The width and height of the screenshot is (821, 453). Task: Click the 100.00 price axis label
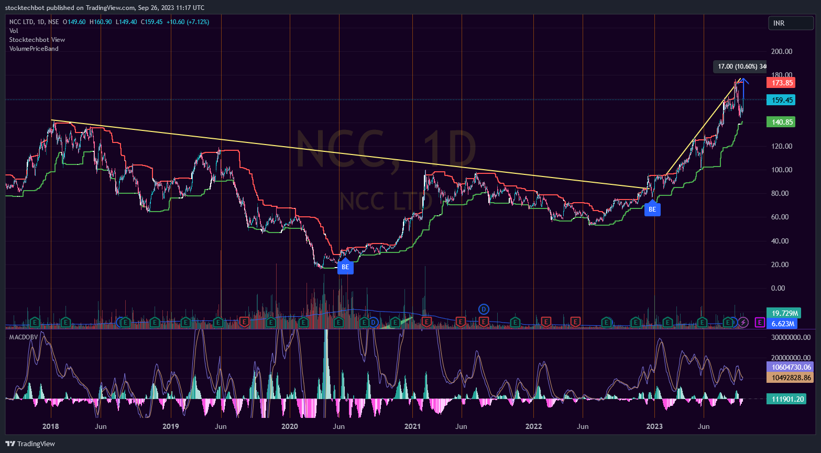(782, 170)
